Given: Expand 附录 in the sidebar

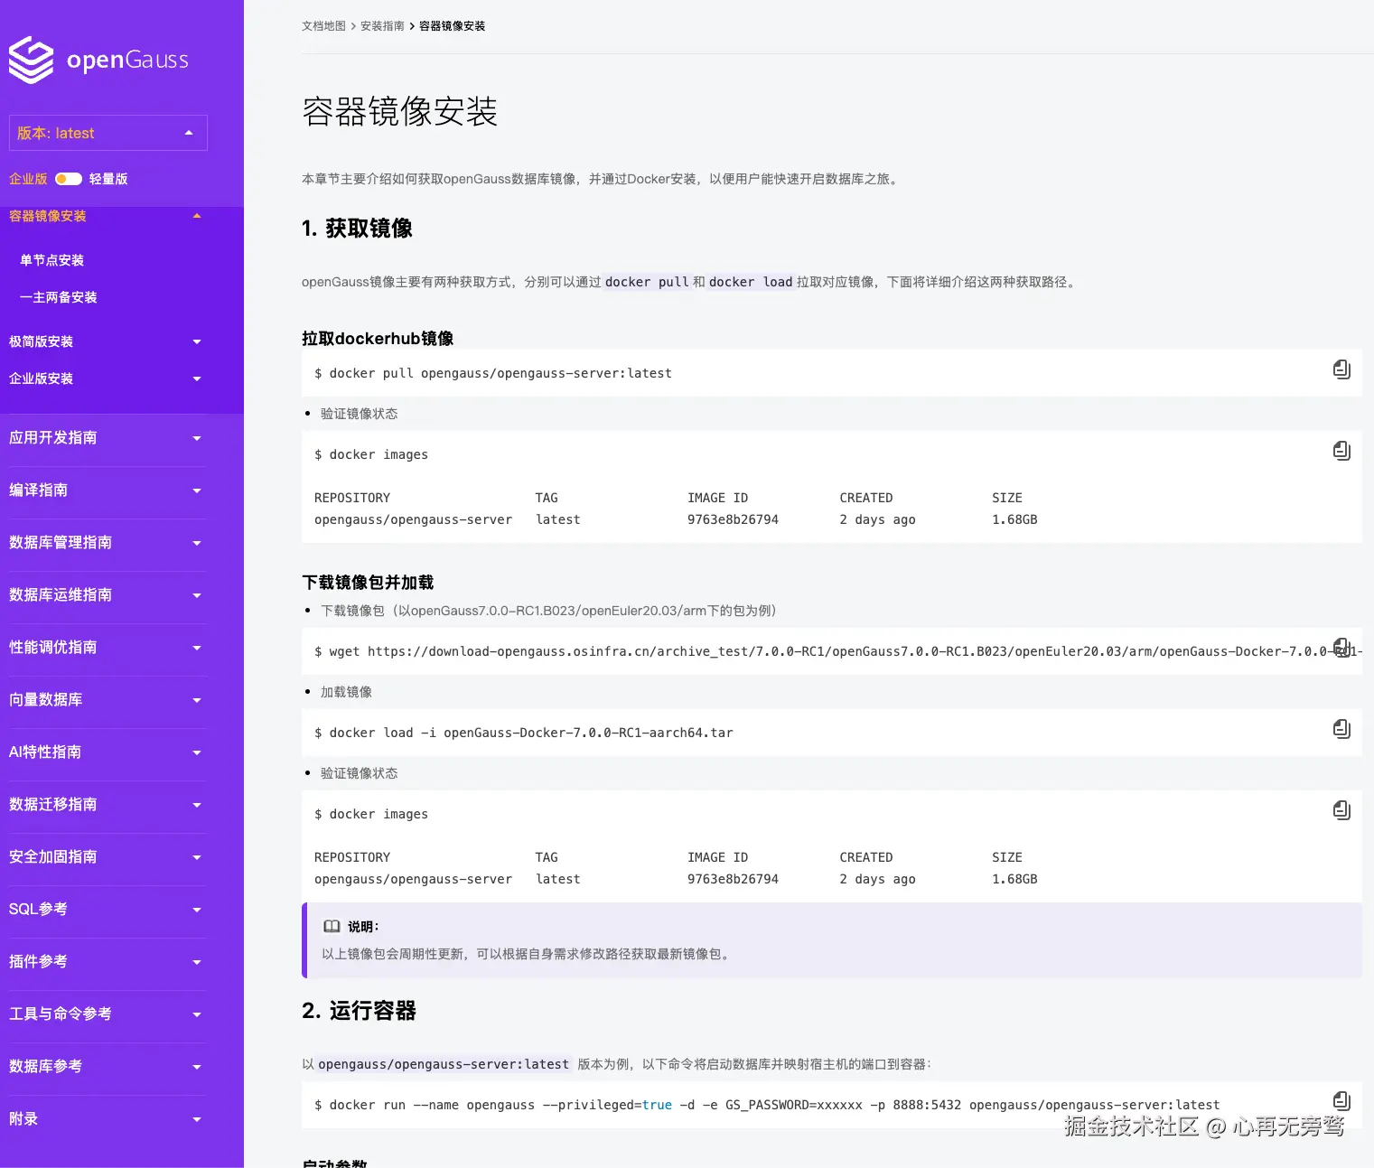Looking at the screenshot, I should (x=197, y=1119).
